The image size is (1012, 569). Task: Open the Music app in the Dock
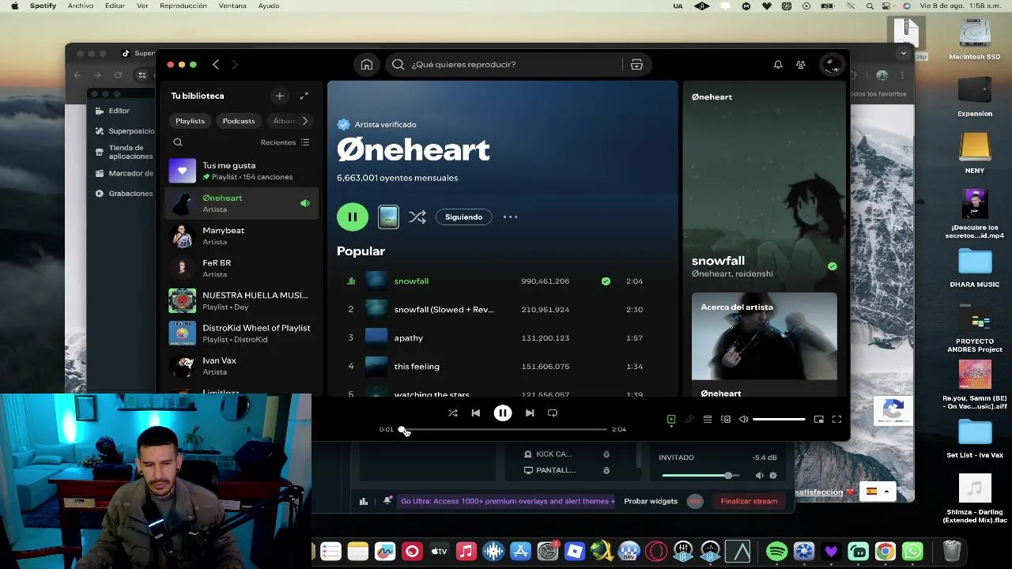coord(466,551)
